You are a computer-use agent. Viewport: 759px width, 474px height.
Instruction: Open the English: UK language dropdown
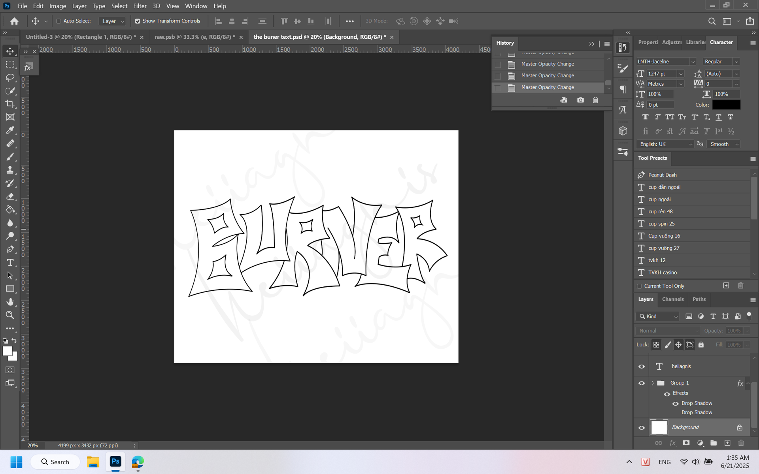(x=665, y=145)
